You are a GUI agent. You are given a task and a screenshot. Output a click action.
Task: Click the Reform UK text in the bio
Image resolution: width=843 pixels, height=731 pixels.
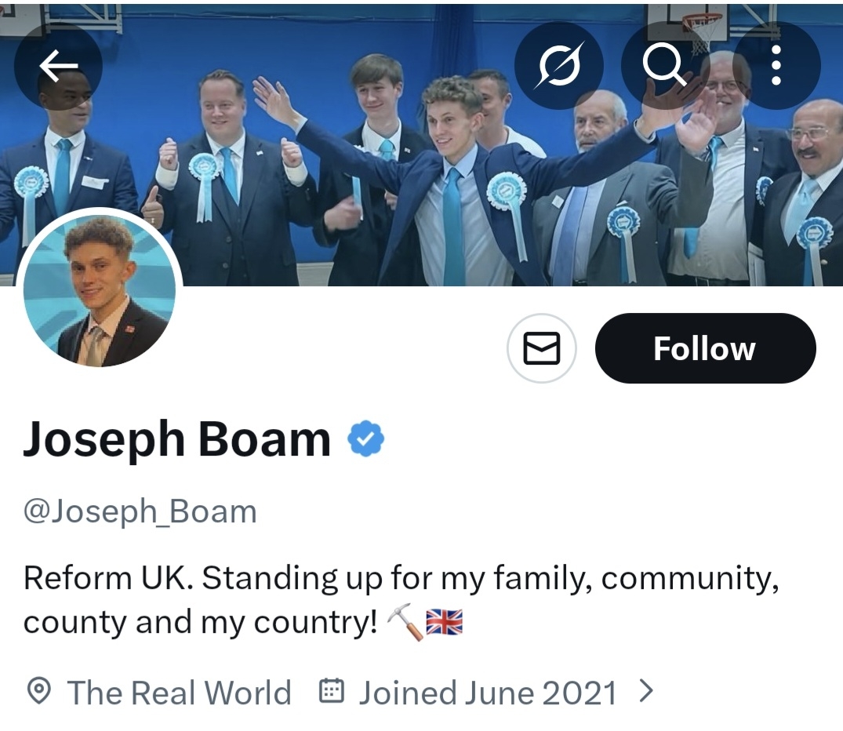pos(108,579)
